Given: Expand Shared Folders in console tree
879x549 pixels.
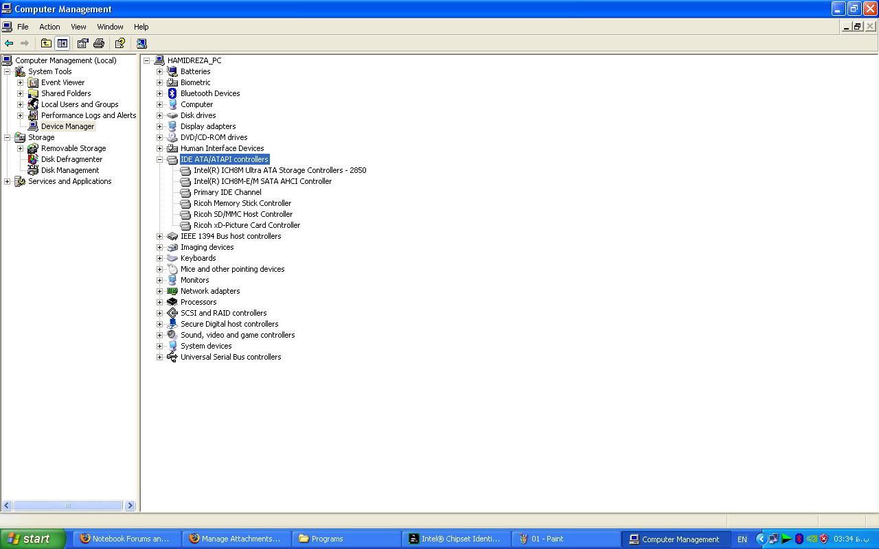Looking at the screenshot, I should 21,93.
